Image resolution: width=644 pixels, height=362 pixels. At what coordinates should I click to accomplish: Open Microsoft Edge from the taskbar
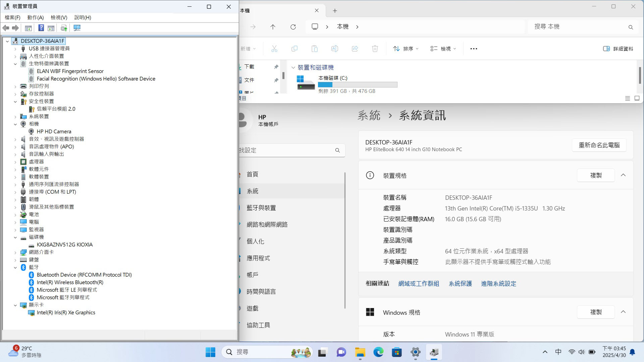click(x=378, y=352)
